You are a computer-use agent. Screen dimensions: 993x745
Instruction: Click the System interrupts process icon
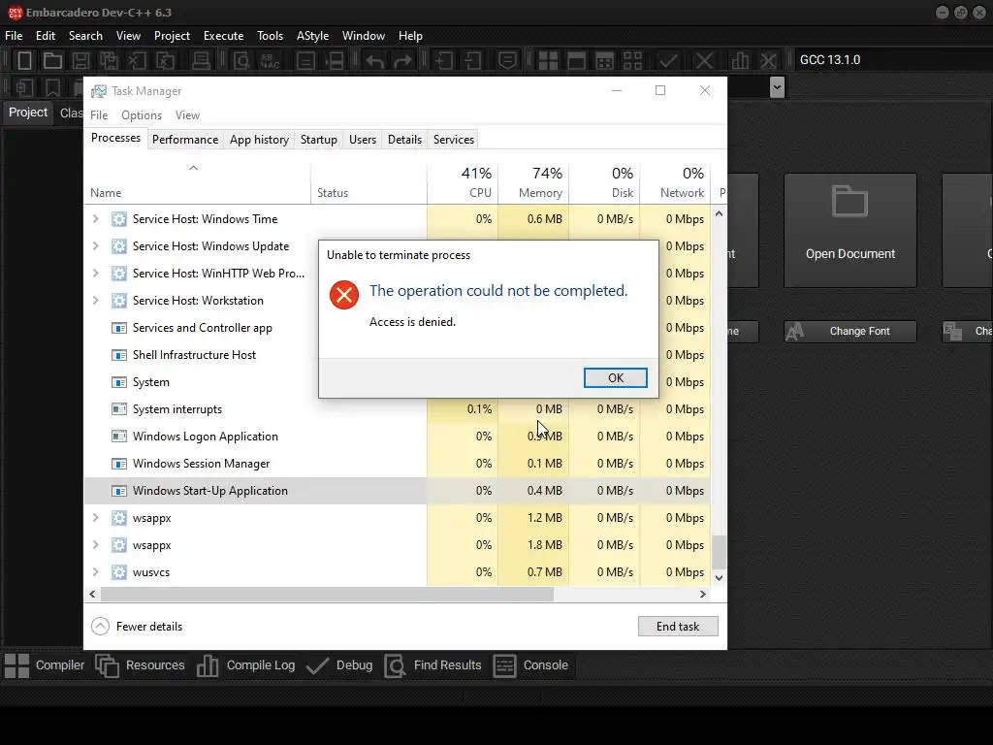pyautogui.click(x=119, y=409)
